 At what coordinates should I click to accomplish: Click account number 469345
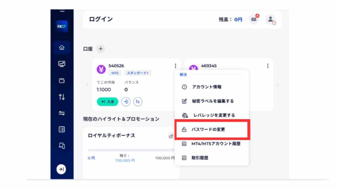[209, 66]
